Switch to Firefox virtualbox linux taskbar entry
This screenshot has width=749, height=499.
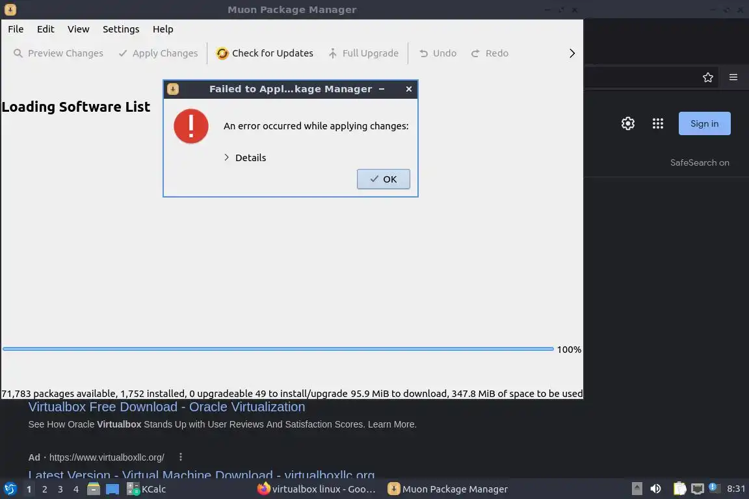[x=316, y=489]
